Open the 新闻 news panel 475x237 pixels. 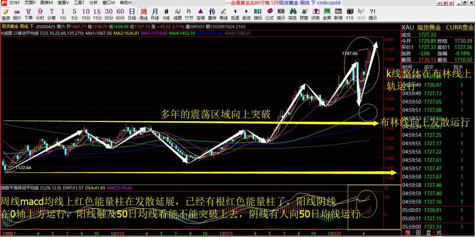(x=338, y=14)
